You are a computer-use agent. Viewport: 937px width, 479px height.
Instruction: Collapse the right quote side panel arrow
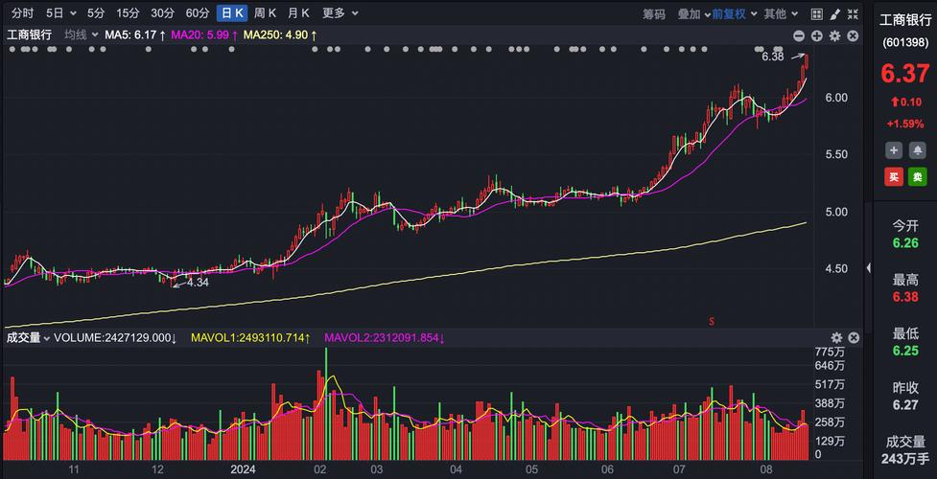[869, 268]
